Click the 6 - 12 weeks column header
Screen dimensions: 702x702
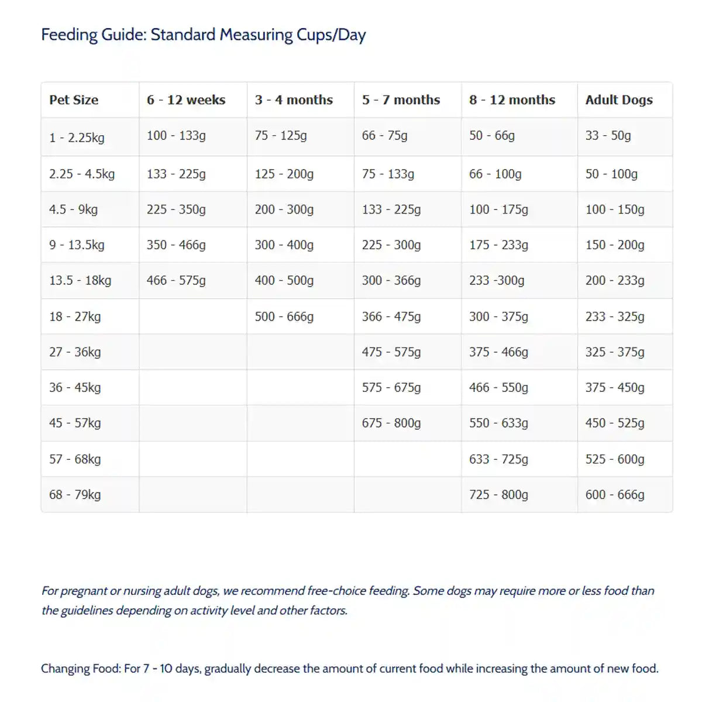[186, 100]
